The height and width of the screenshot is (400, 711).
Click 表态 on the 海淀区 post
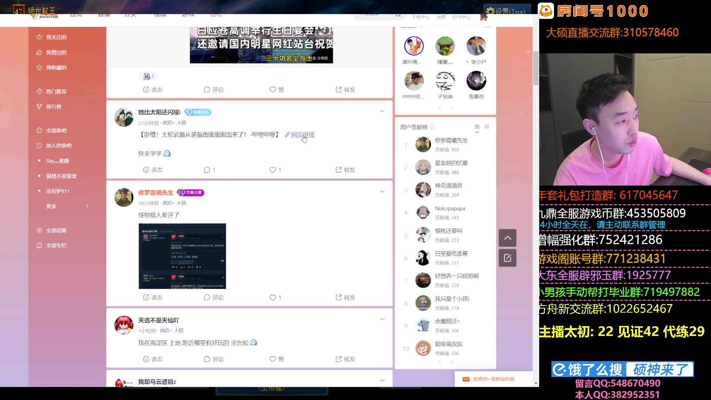153,359
